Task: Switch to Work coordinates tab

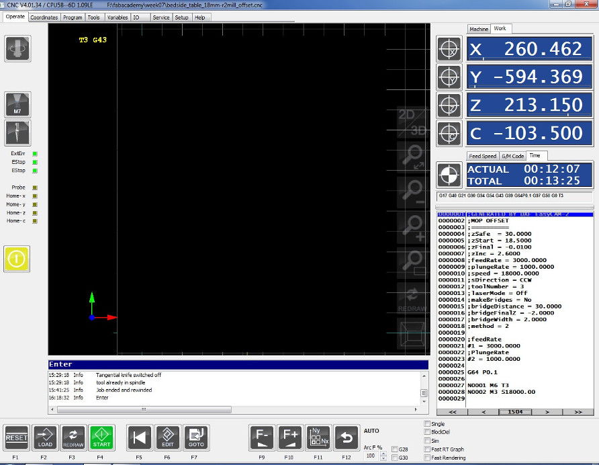Action: click(x=500, y=29)
